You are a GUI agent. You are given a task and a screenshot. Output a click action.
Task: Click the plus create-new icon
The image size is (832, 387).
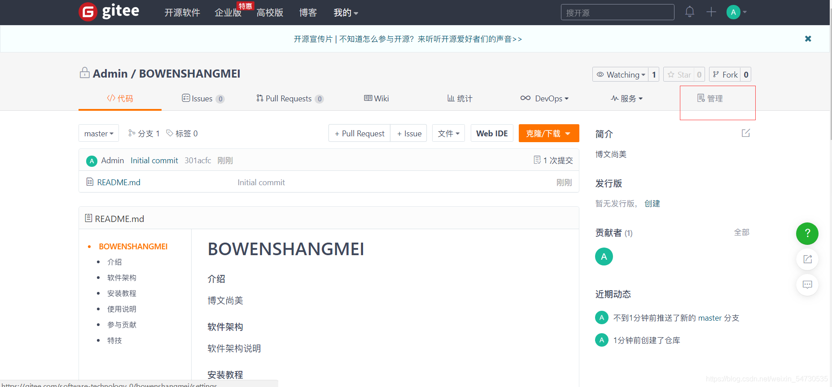[711, 12]
